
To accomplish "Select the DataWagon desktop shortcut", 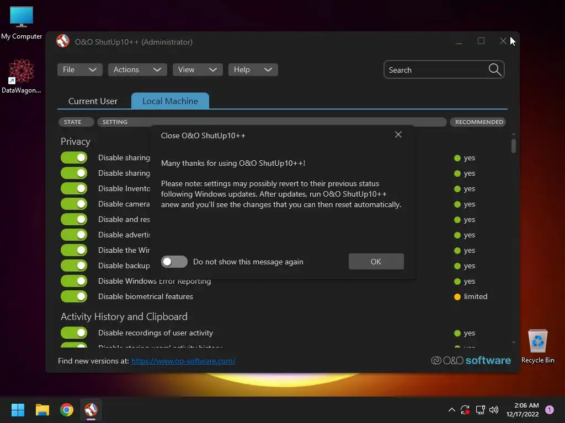I will [x=22, y=76].
